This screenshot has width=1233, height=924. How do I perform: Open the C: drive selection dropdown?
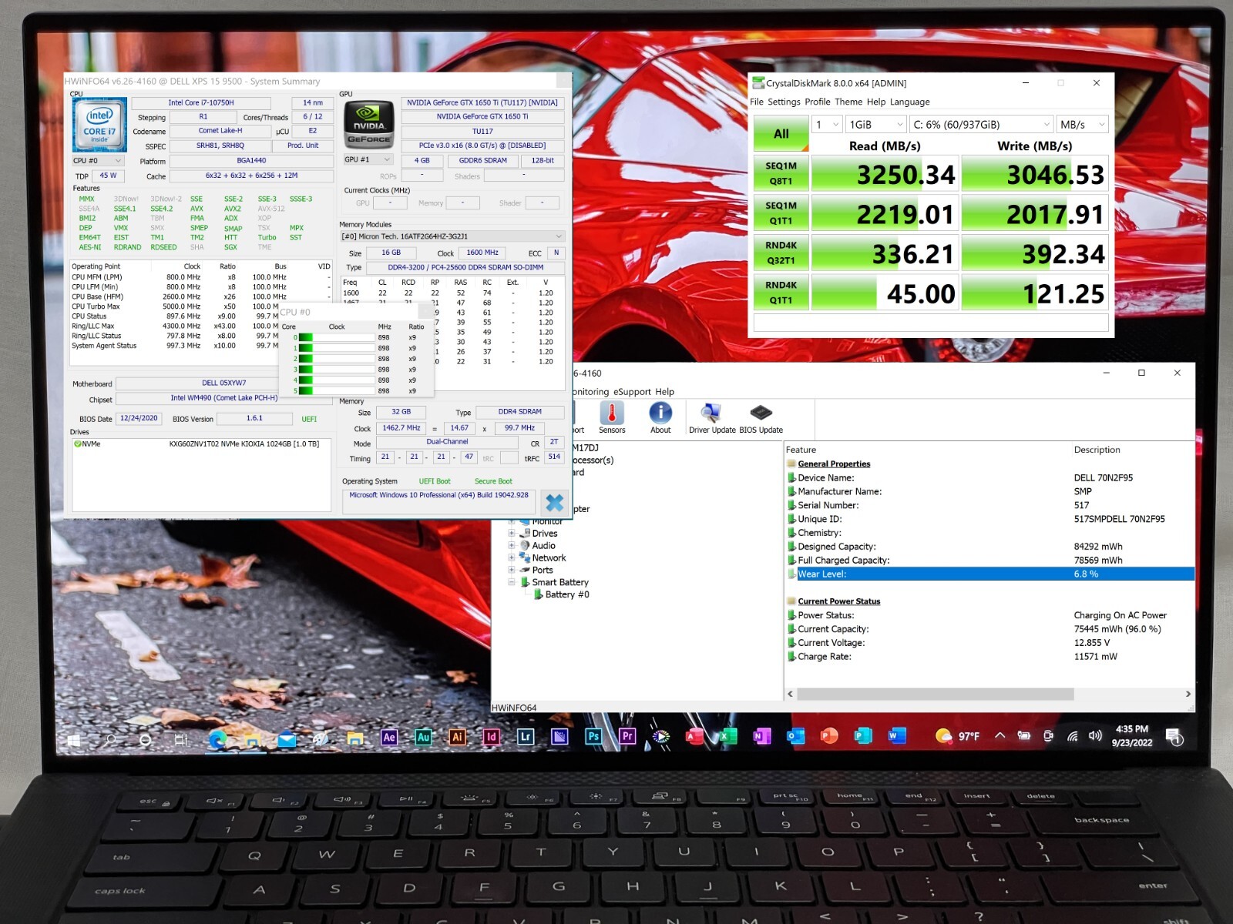(x=981, y=124)
